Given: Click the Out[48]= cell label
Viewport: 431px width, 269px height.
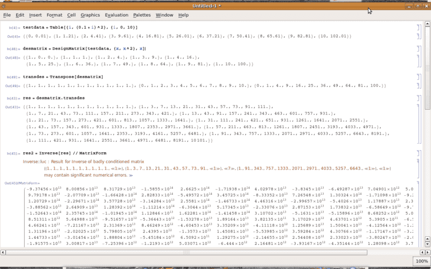Looking at the screenshot, I should (x=13, y=58).
